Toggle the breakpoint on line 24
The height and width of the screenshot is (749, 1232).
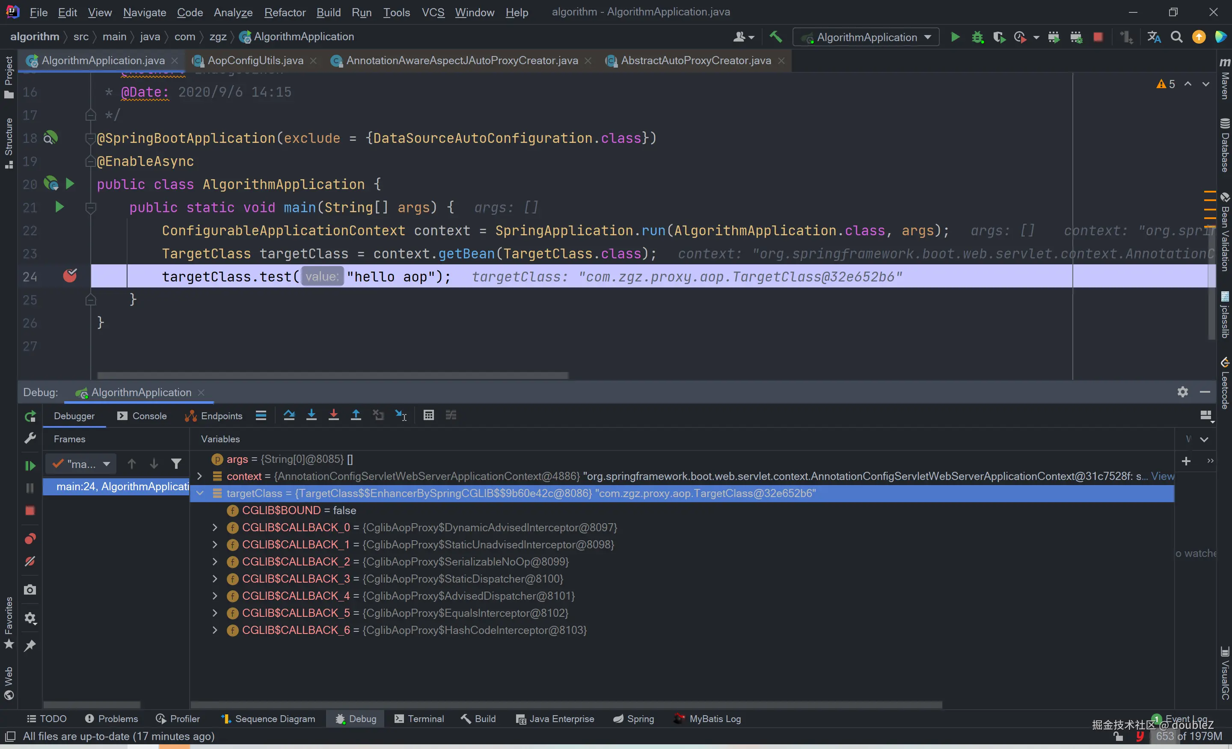tap(70, 276)
